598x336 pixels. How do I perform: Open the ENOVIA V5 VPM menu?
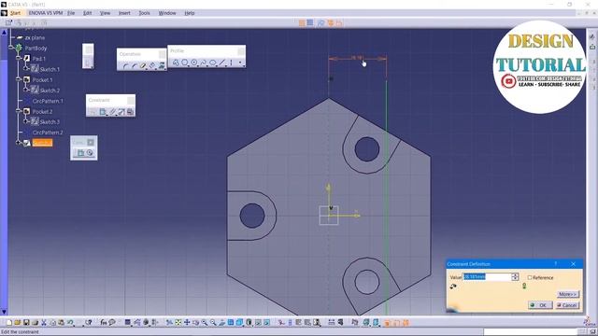[x=46, y=13]
